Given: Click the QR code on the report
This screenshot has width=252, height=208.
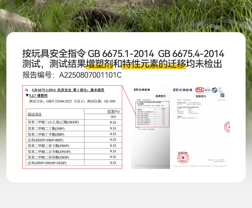Looking at the screenshot, I should coord(222,95).
